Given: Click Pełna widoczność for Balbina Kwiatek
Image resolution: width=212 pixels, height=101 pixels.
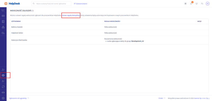Looking at the screenshot, I should [x=111, y=27].
